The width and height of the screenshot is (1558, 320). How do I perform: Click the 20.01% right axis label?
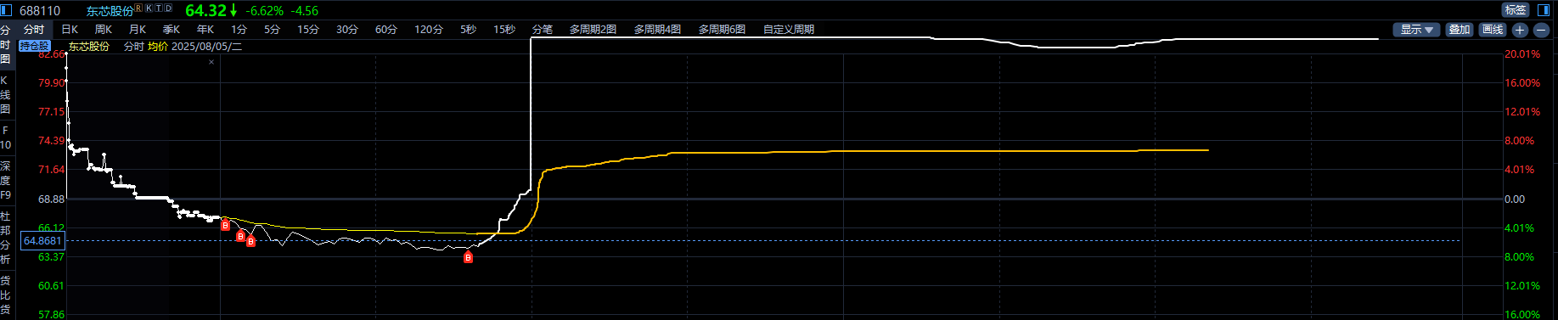(x=1522, y=53)
